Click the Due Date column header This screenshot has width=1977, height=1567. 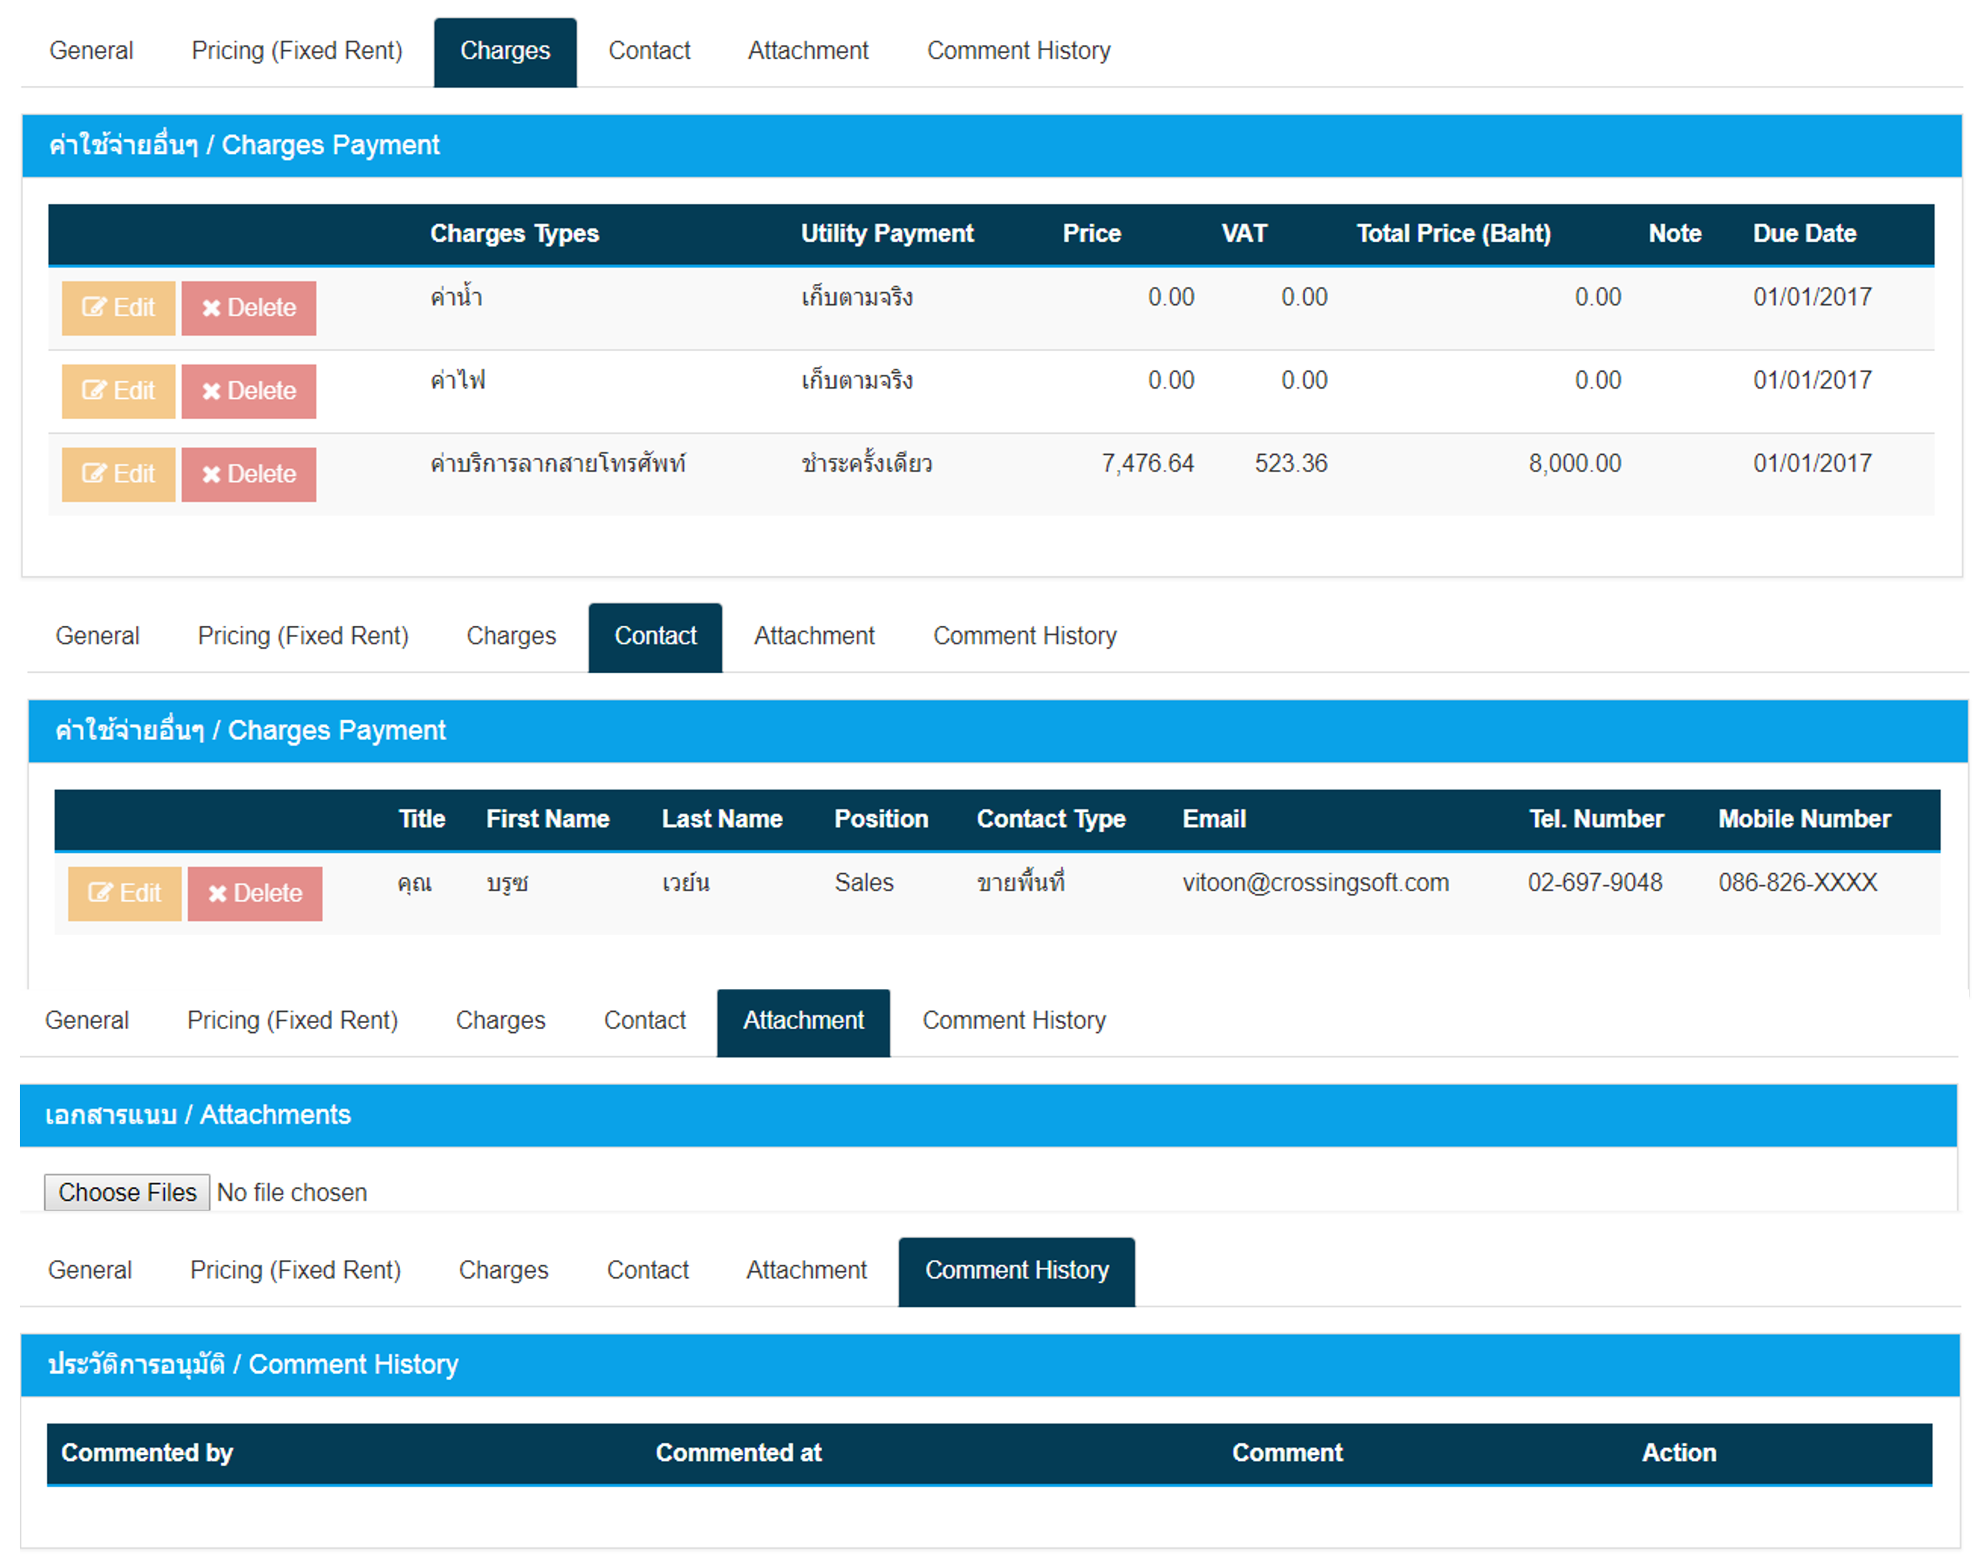[x=1805, y=234]
